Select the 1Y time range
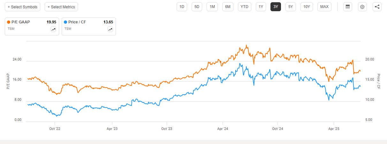Screen dimensions: 387x144 click(x=261, y=7)
